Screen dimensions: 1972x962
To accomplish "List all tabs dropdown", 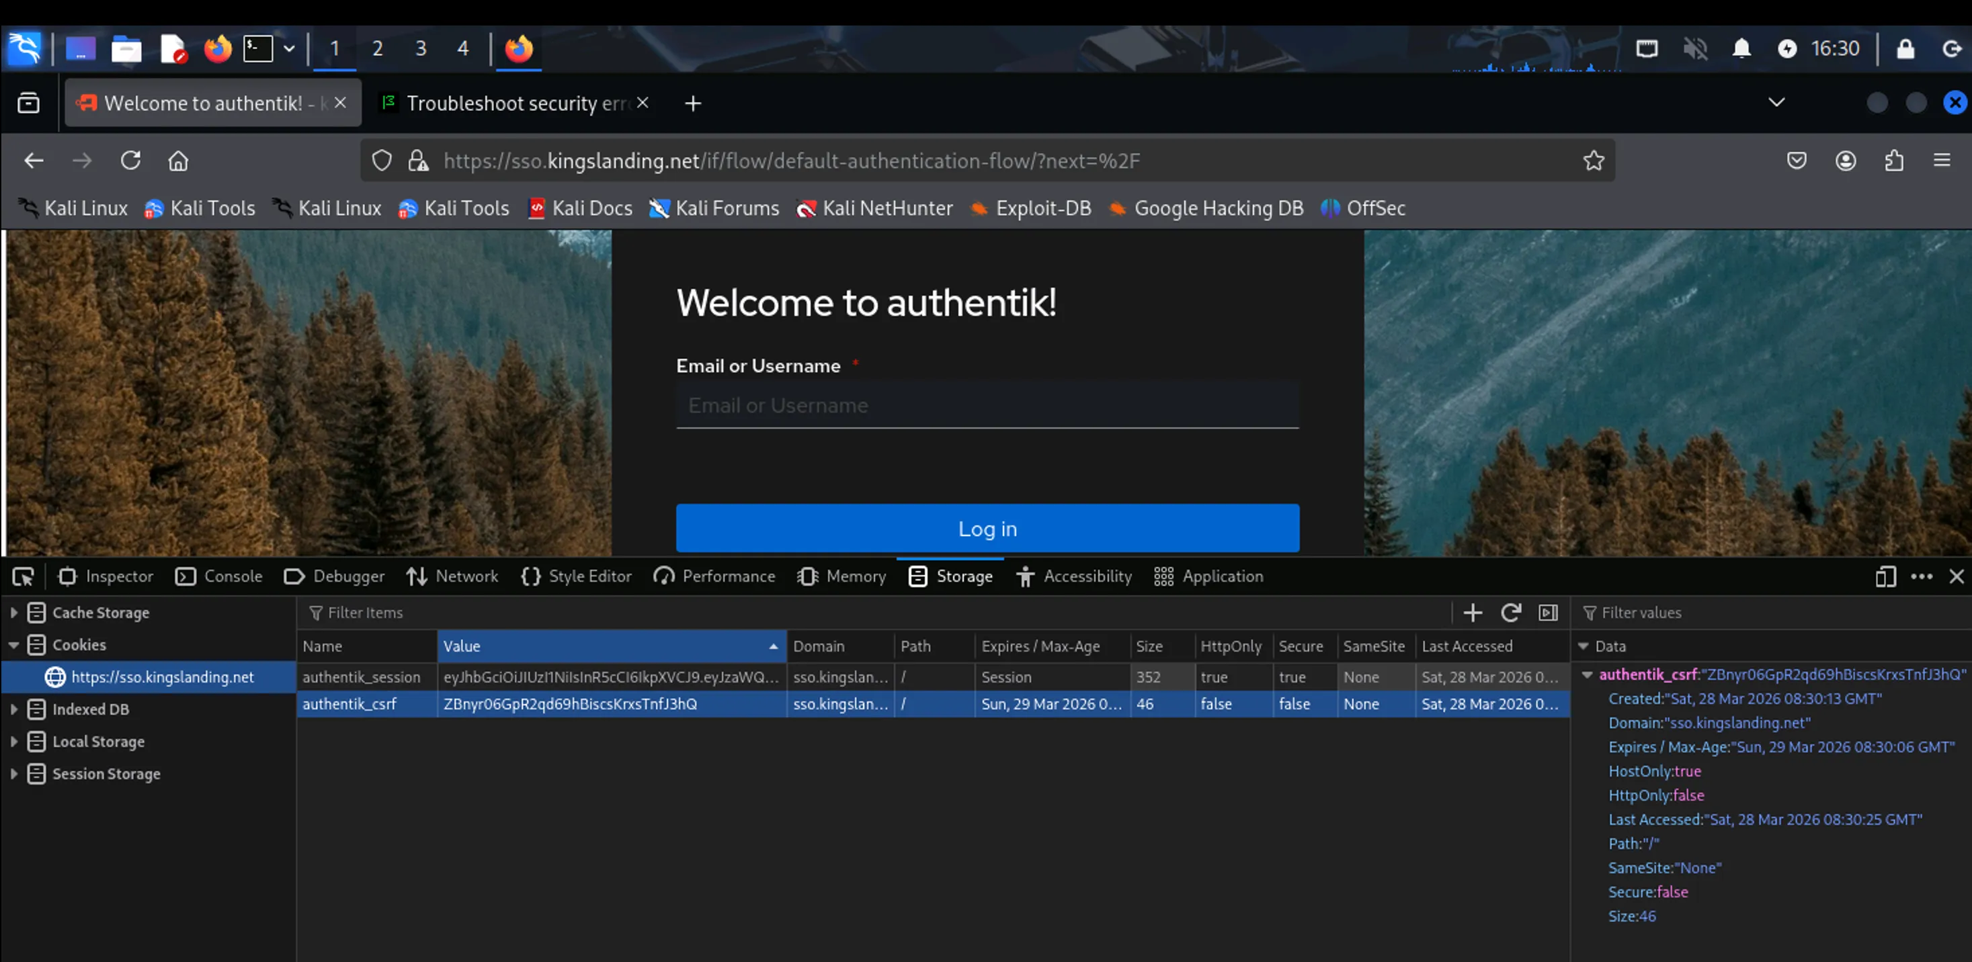I will [x=1777, y=103].
